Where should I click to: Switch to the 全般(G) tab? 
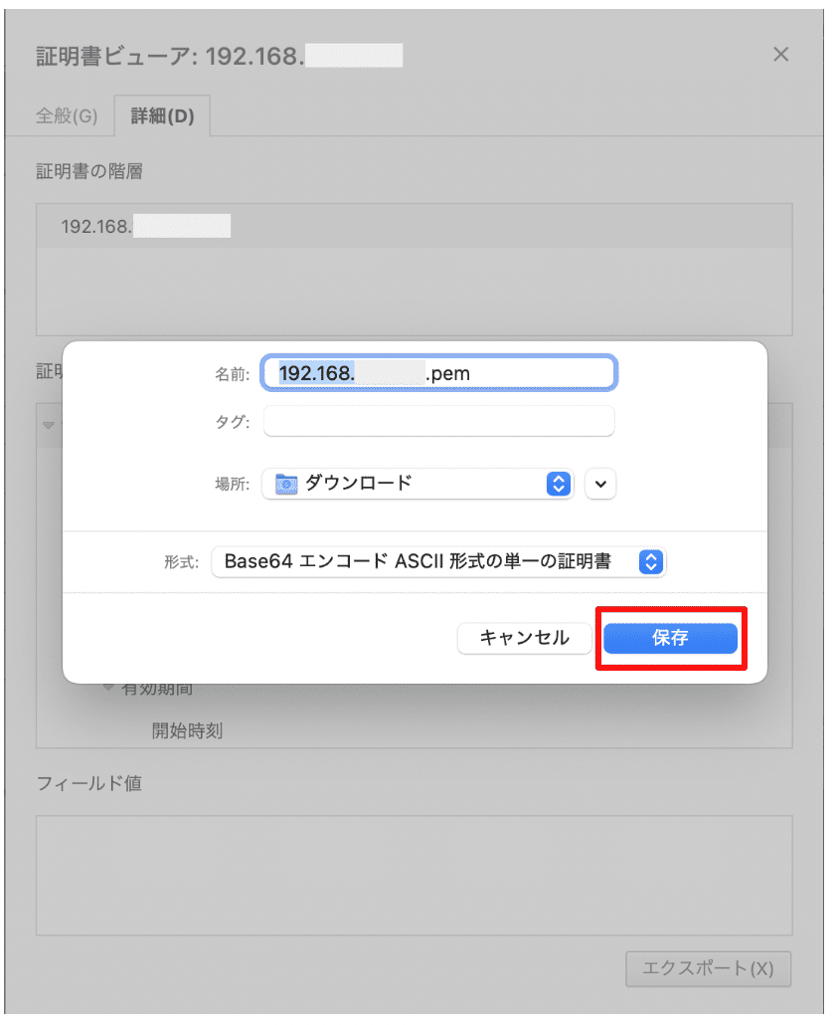coord(69,115)
